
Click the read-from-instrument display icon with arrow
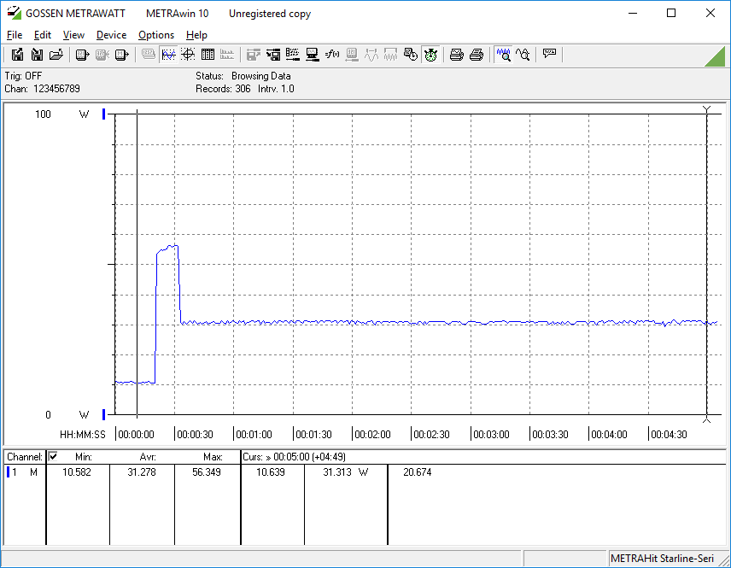pos(82,55)
